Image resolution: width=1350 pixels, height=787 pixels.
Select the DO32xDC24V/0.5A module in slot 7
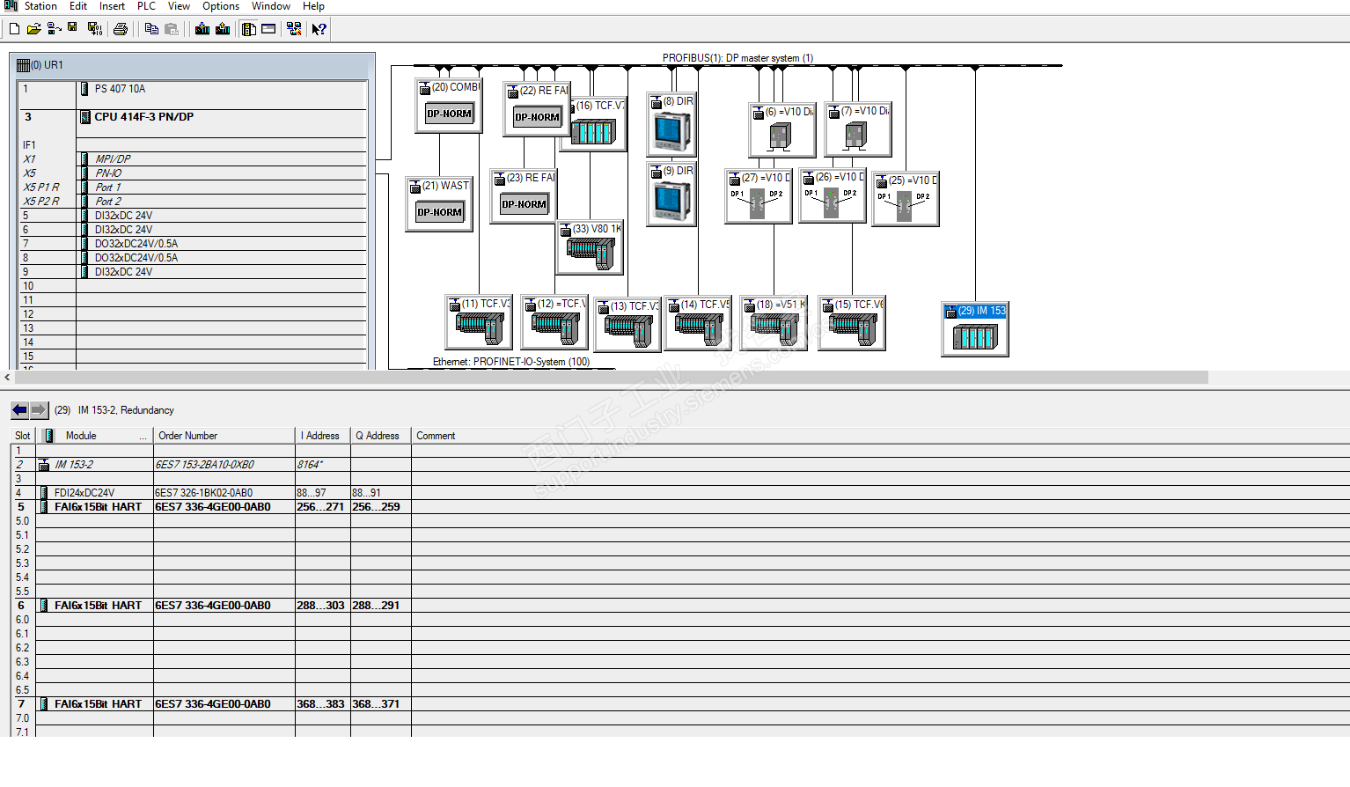193,244
